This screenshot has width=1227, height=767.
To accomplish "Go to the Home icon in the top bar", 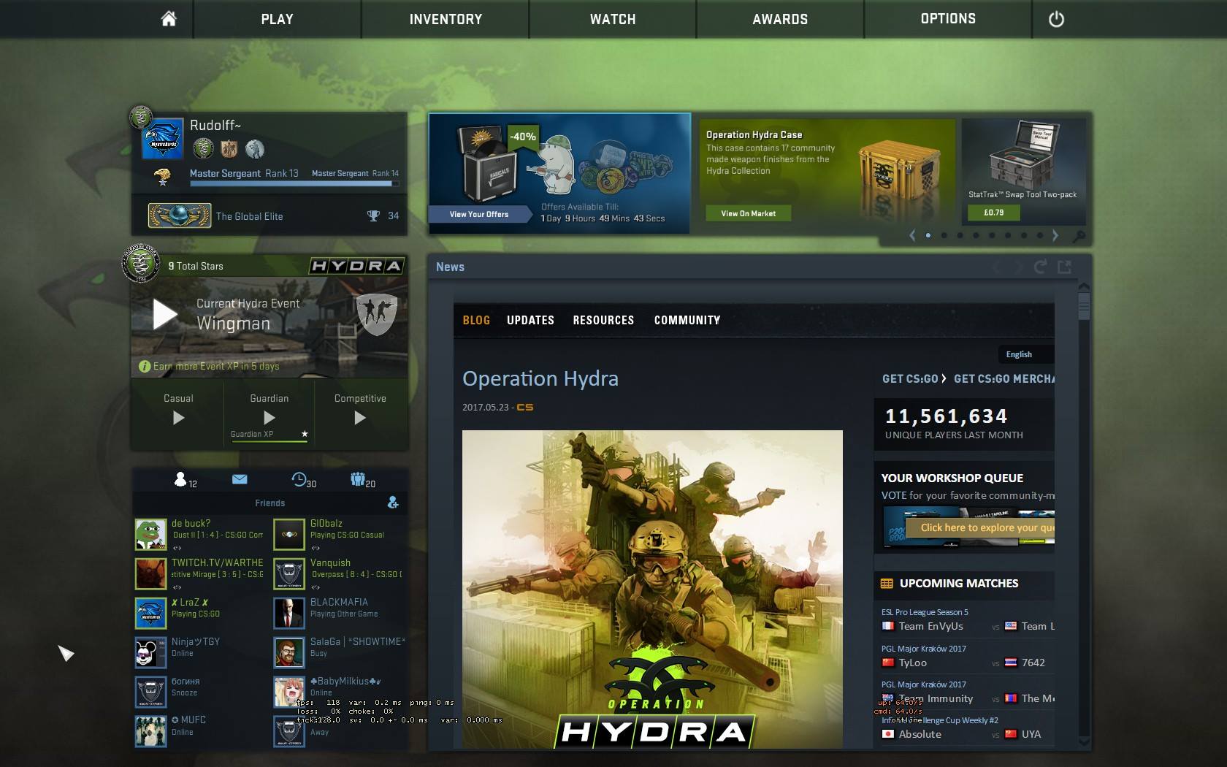I will pyautogui.click(x=169, y=19).
